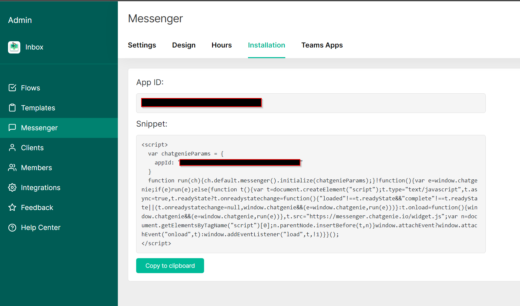Select the Installation tab
The image size is (520, 306).
pos(266,45)
